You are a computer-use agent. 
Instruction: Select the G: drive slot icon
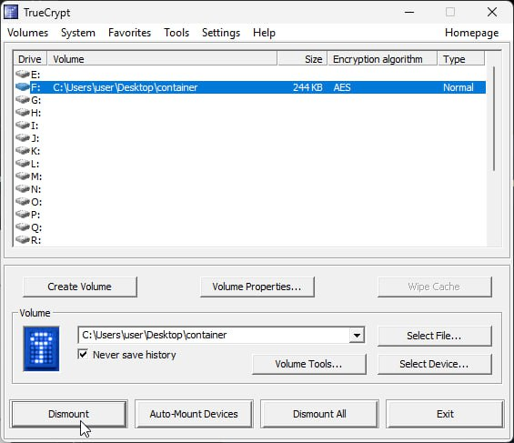pyautogui.click(x=23, y=100)
